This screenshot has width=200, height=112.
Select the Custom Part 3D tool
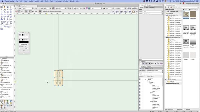[7, 65]
